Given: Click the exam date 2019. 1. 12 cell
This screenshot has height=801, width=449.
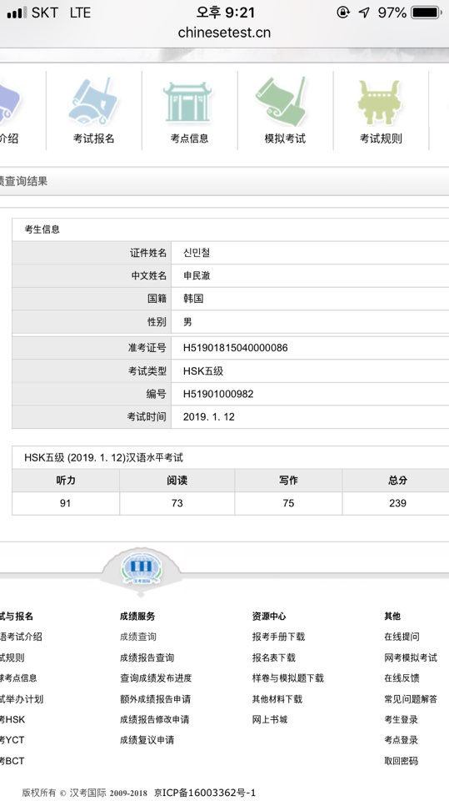Looking at the screenshot, I should point(209,417).
